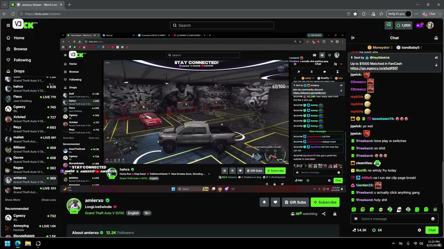Open the Windows Start menu
Screen dimensions: 444x249
7,243
